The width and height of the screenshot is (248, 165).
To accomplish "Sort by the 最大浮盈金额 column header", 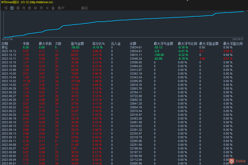I will pos(209,44).
